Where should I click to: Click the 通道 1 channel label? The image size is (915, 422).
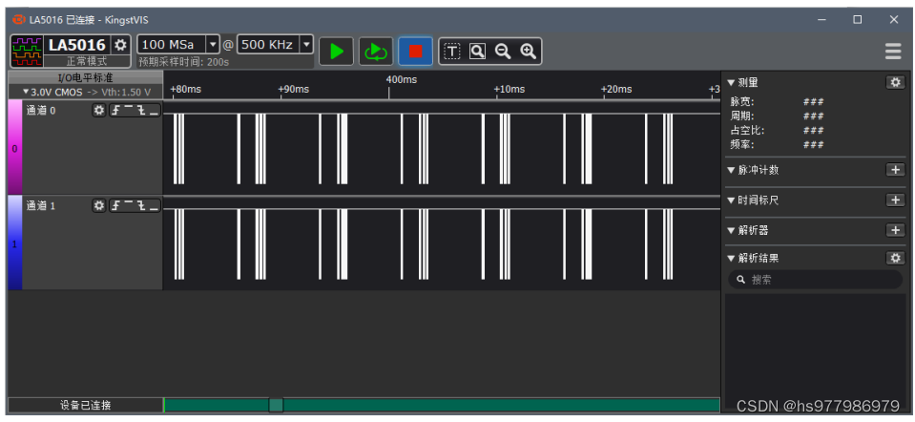[41, 205]
